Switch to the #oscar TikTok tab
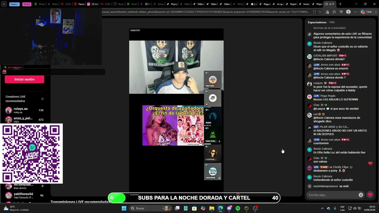The width and height of the screenshot is (379, 213). pyautogui.click(x=172, y=4)
